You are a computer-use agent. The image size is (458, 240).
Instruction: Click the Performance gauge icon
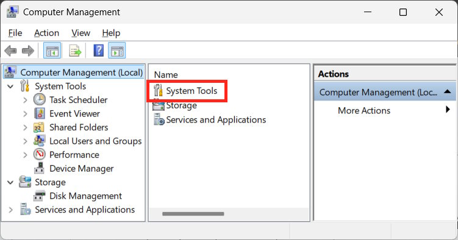click(39, 155)
